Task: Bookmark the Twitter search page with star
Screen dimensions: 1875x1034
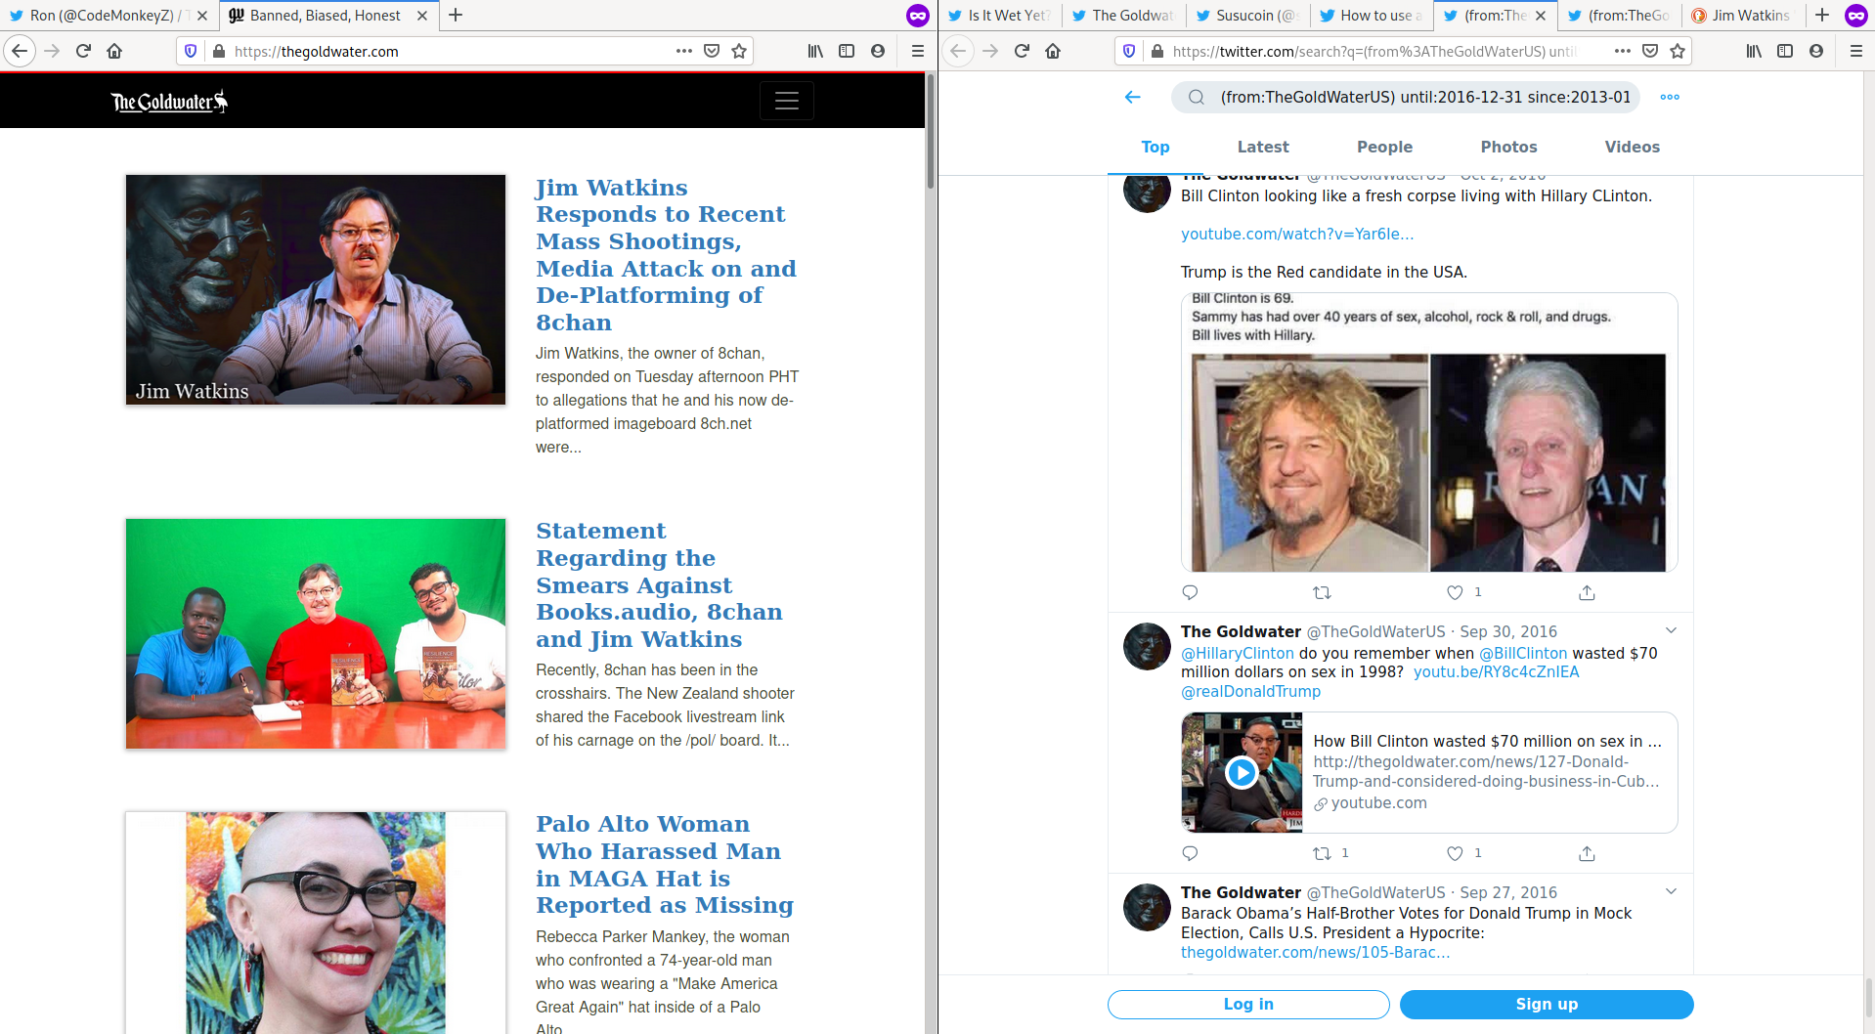Action: (x=1678, y=51)
